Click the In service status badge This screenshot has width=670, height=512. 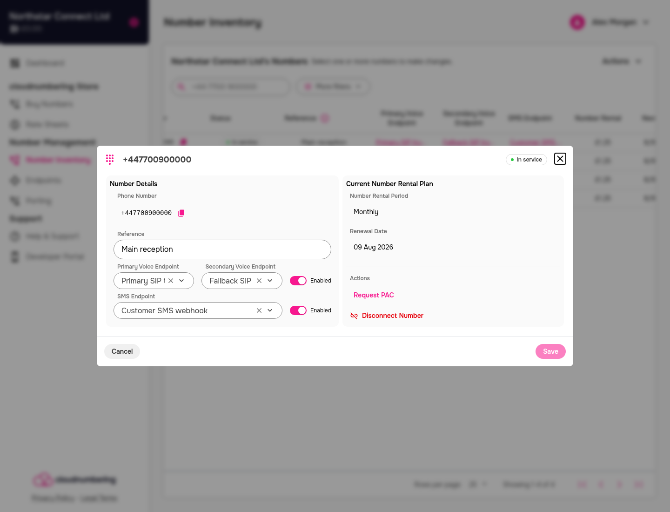pyautogui.click(x=526, y=160)
